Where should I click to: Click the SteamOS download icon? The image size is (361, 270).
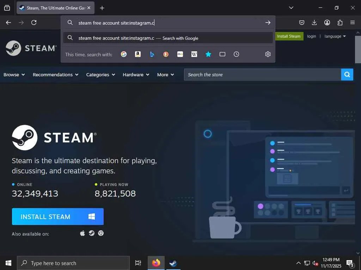[92, 233]
